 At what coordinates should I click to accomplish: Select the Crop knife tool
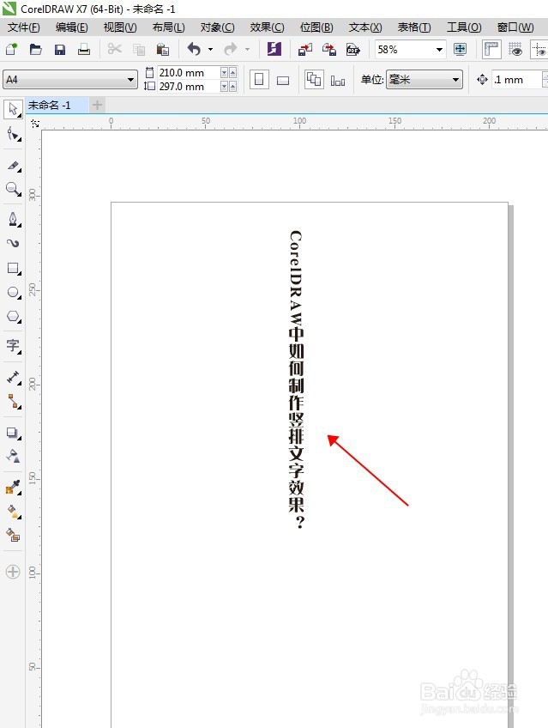[13, 166]
